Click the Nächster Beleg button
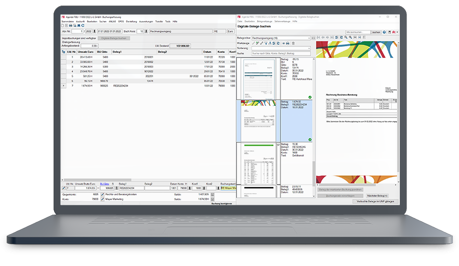The height and width of the screenshot is (266, 459). 377,195
